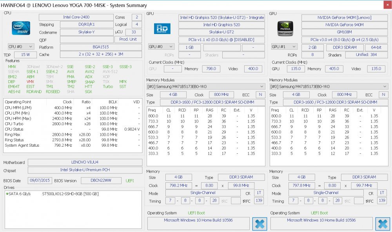This screenshot has height=232, width=392.
Task: Open the GPU #1 selector dropdown
Action: pos(284,47)
